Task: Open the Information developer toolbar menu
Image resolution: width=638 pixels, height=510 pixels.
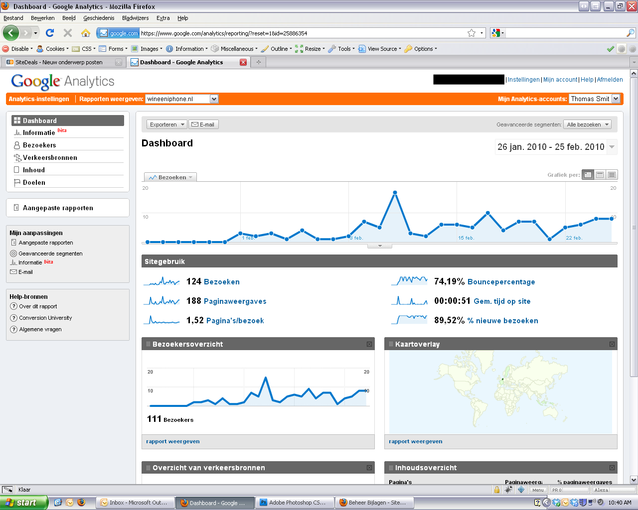Action: pyautogui.click(x=187, y=49)
